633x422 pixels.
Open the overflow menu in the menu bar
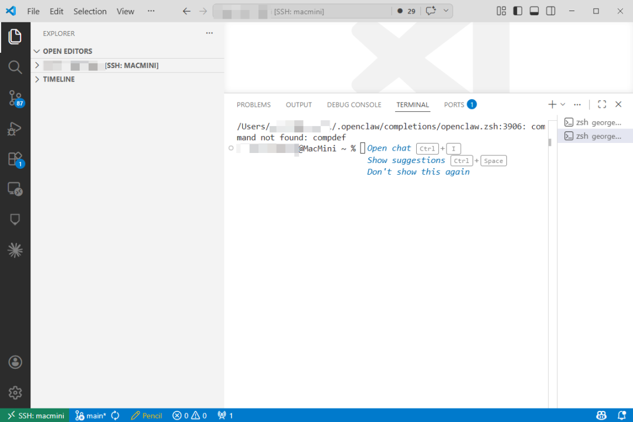pyautogui.click(x=151, y=11)
